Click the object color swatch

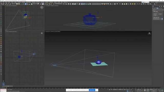click(162, 19)
